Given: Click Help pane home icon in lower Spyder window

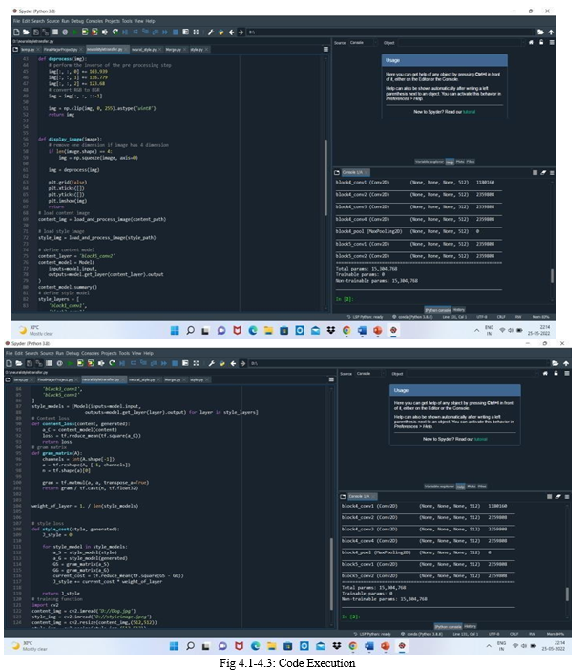Looking at the screenshot, I should point(545,373).
